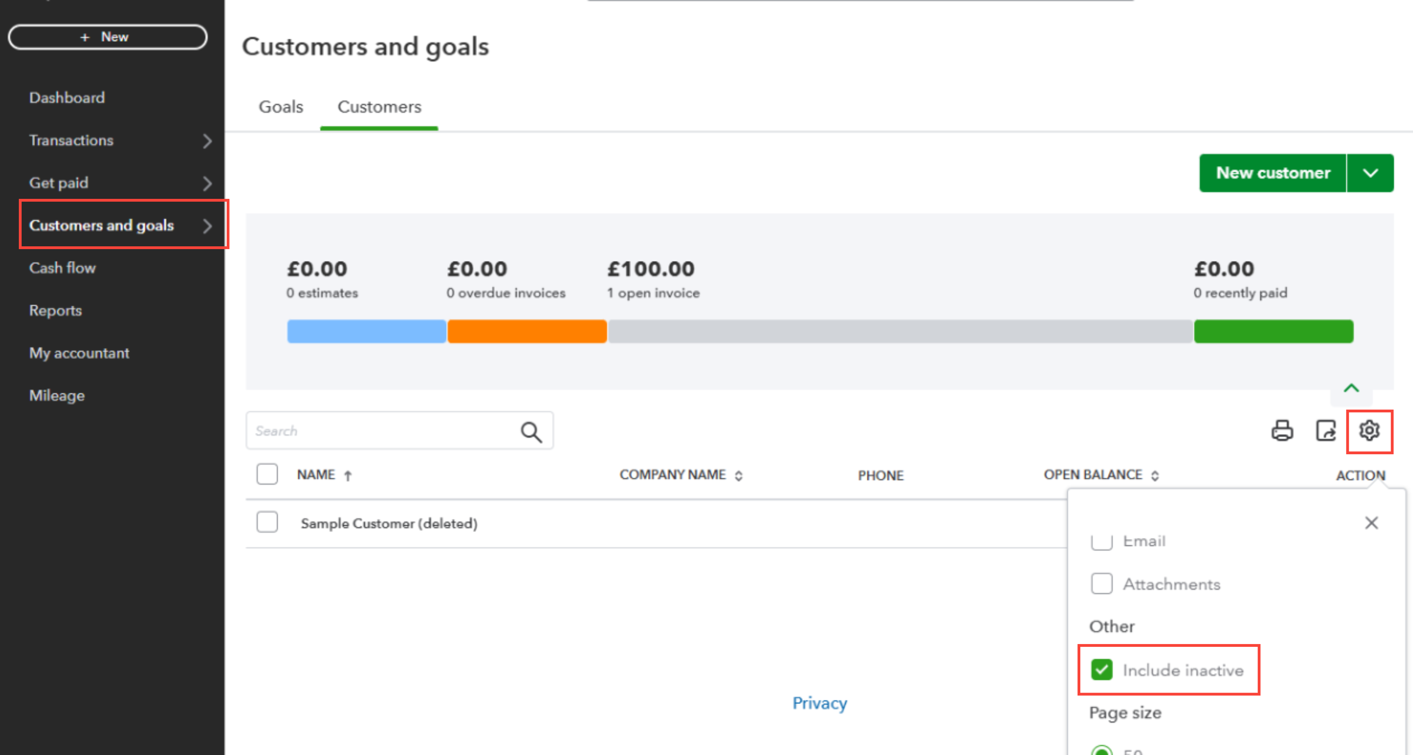Image resolution: width=1413 pixels, height=755 pixels.
Task: Open Reports in the sidebar
Action: click(55, 311)
